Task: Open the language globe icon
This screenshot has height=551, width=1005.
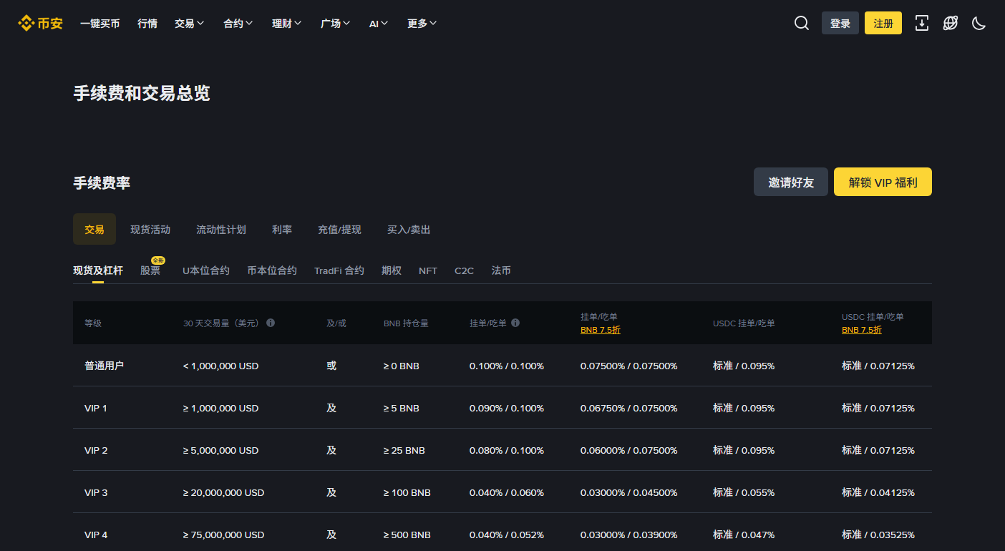Action: (x=951, y=24)
